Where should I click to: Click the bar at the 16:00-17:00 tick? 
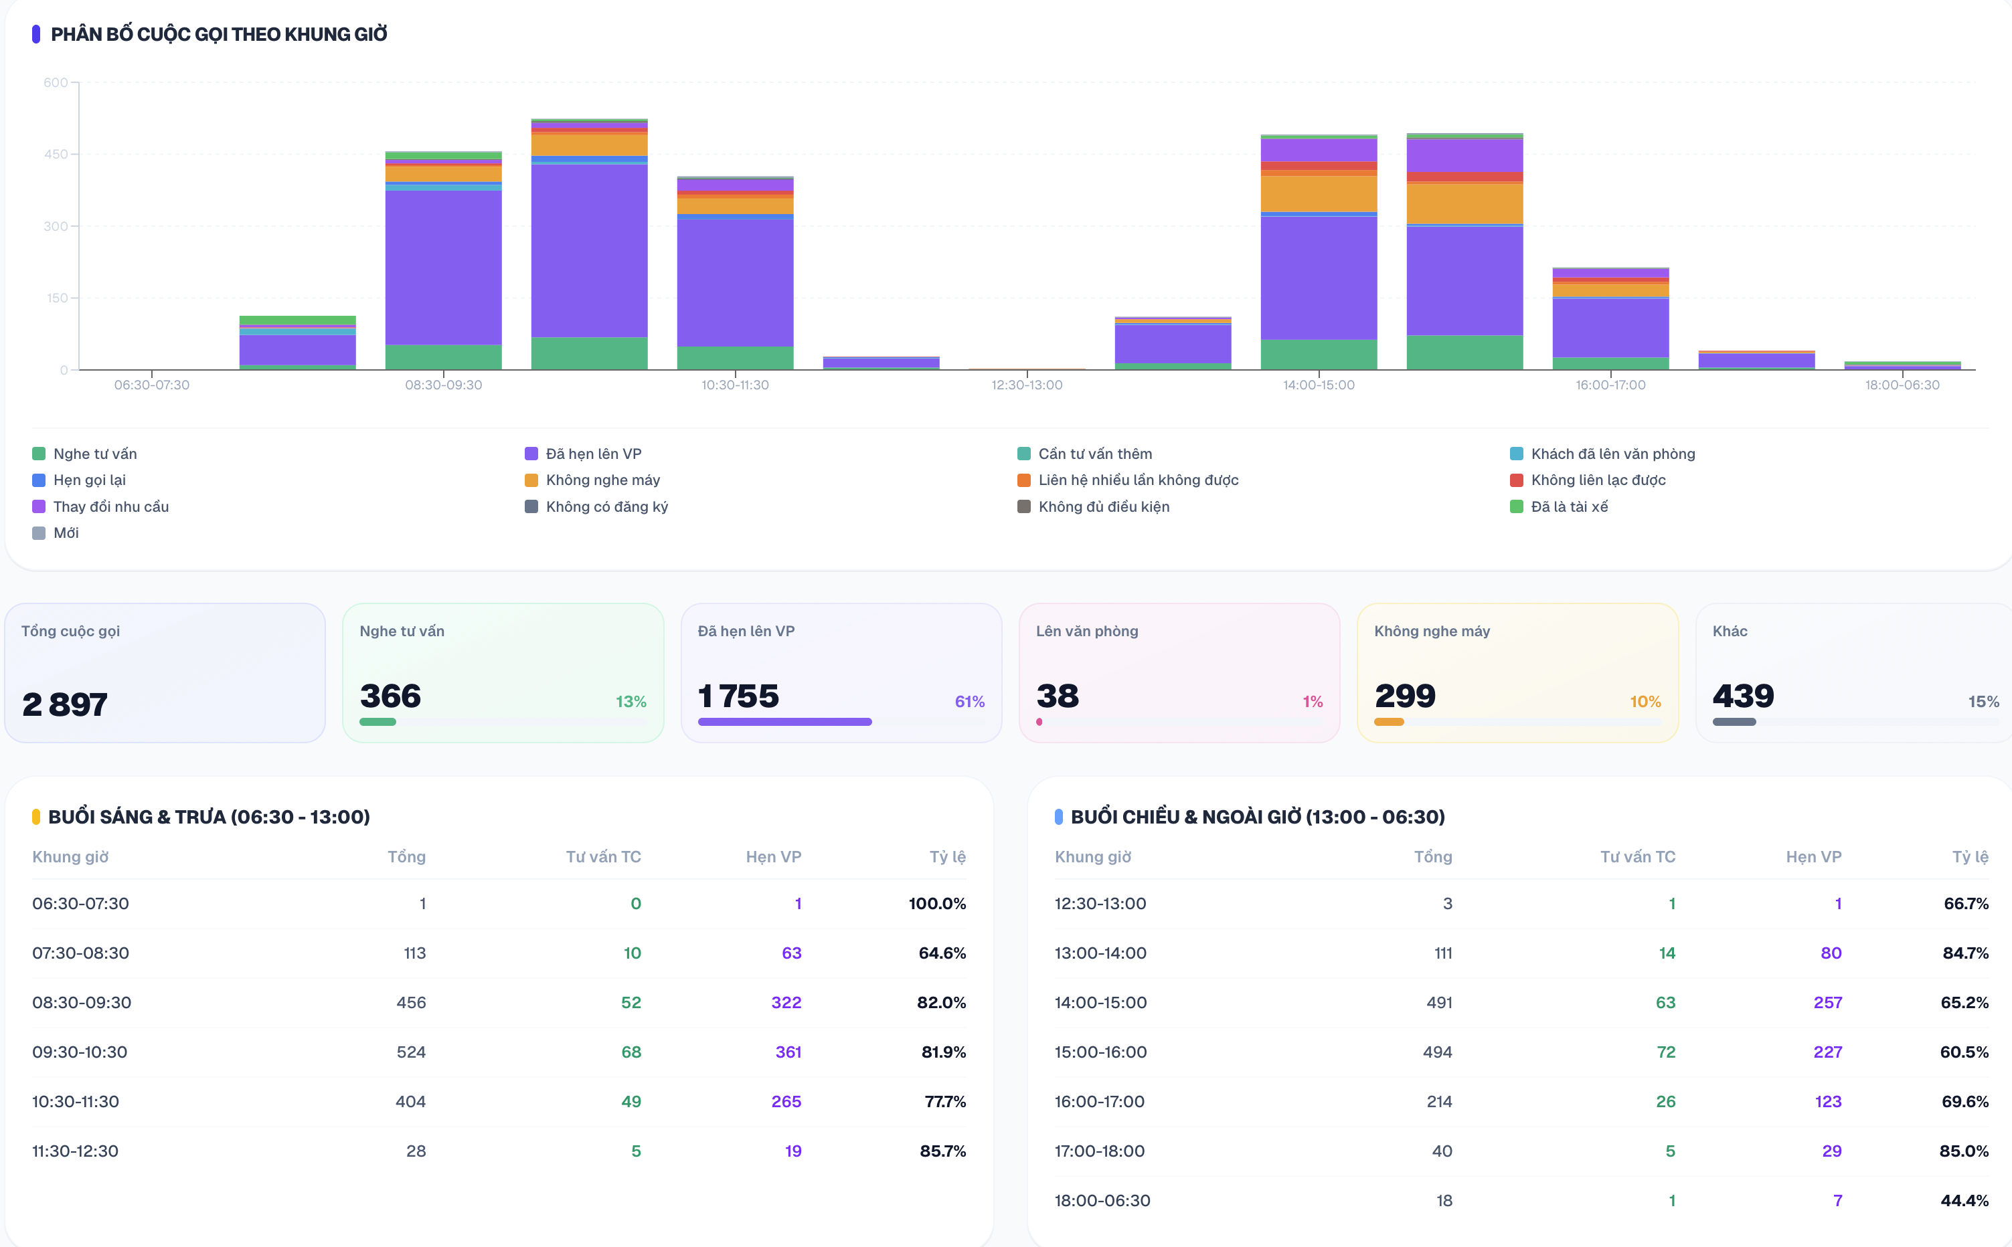[1610, 318]
